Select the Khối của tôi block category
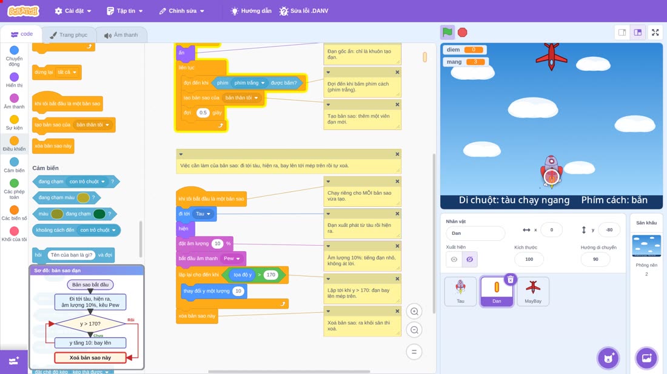 [x=14, y=234]
